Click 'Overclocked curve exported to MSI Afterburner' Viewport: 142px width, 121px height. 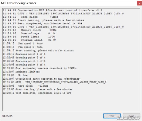click(41, 79)
